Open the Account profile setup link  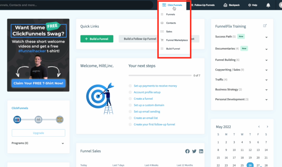click(147, 92)
